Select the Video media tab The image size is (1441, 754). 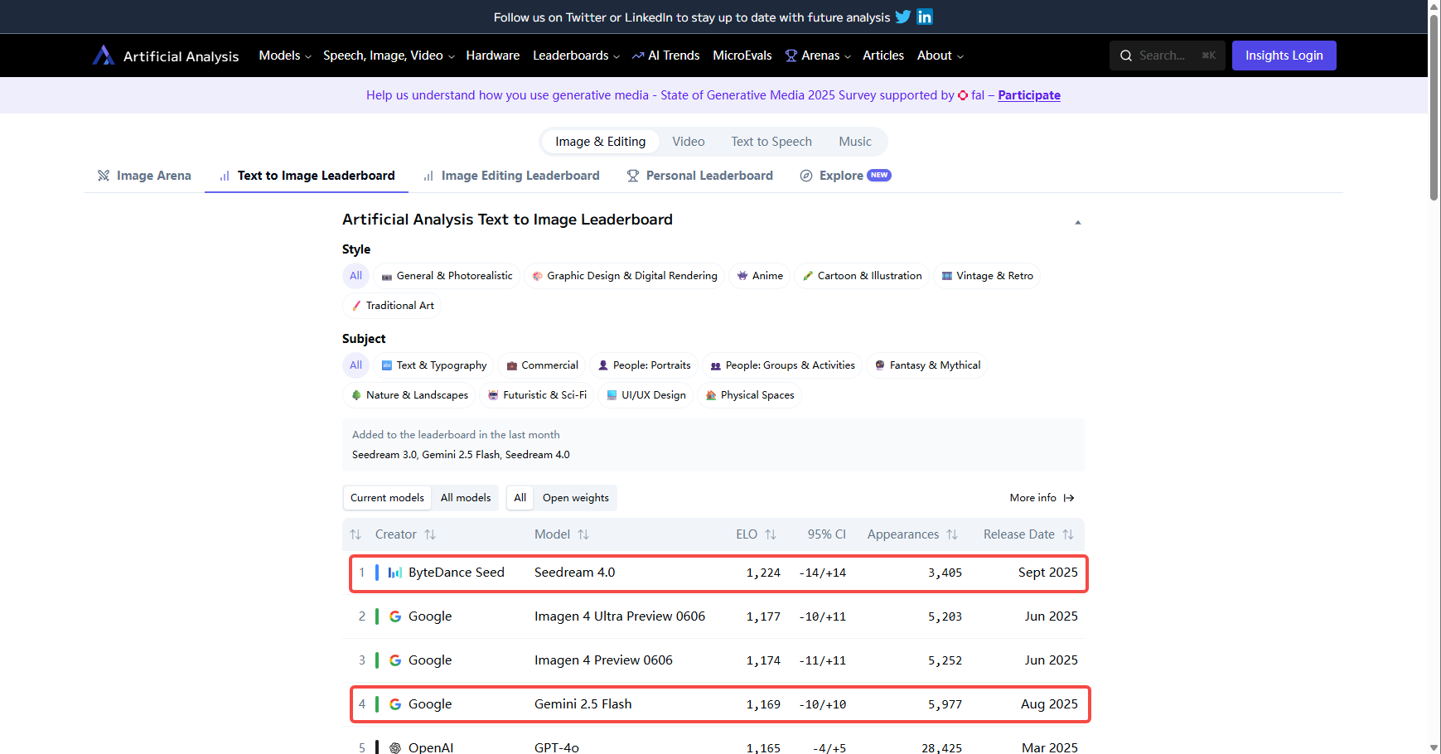688,142
